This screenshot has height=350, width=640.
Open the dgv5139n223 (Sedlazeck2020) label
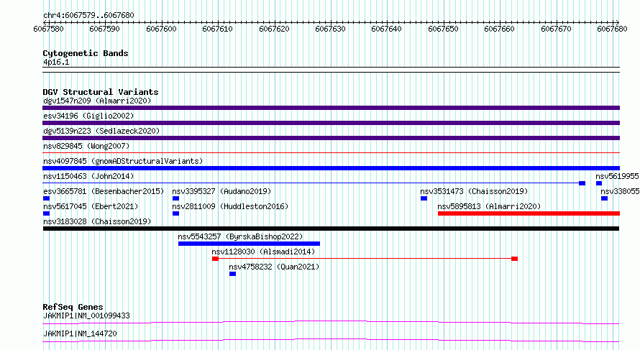click(x=101, y=131)
